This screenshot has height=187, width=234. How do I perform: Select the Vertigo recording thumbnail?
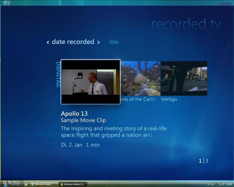pos(184,79)
